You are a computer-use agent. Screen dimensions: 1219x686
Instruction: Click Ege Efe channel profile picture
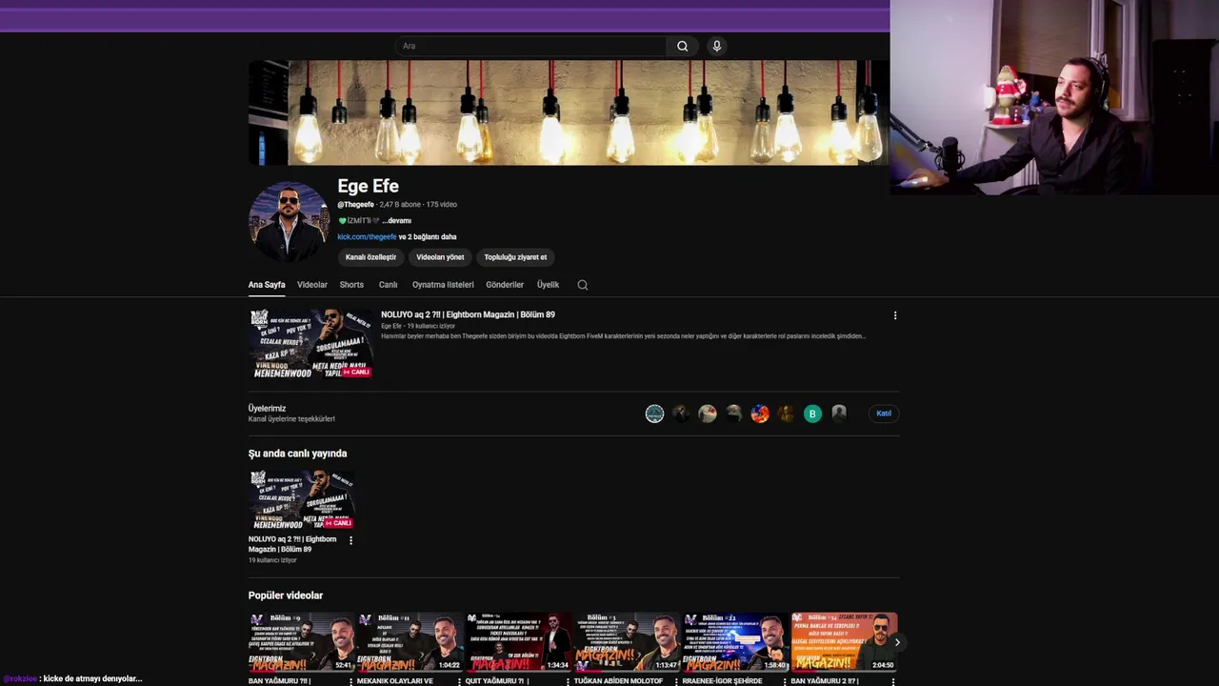pyautogui.click(x=289, y=221)
